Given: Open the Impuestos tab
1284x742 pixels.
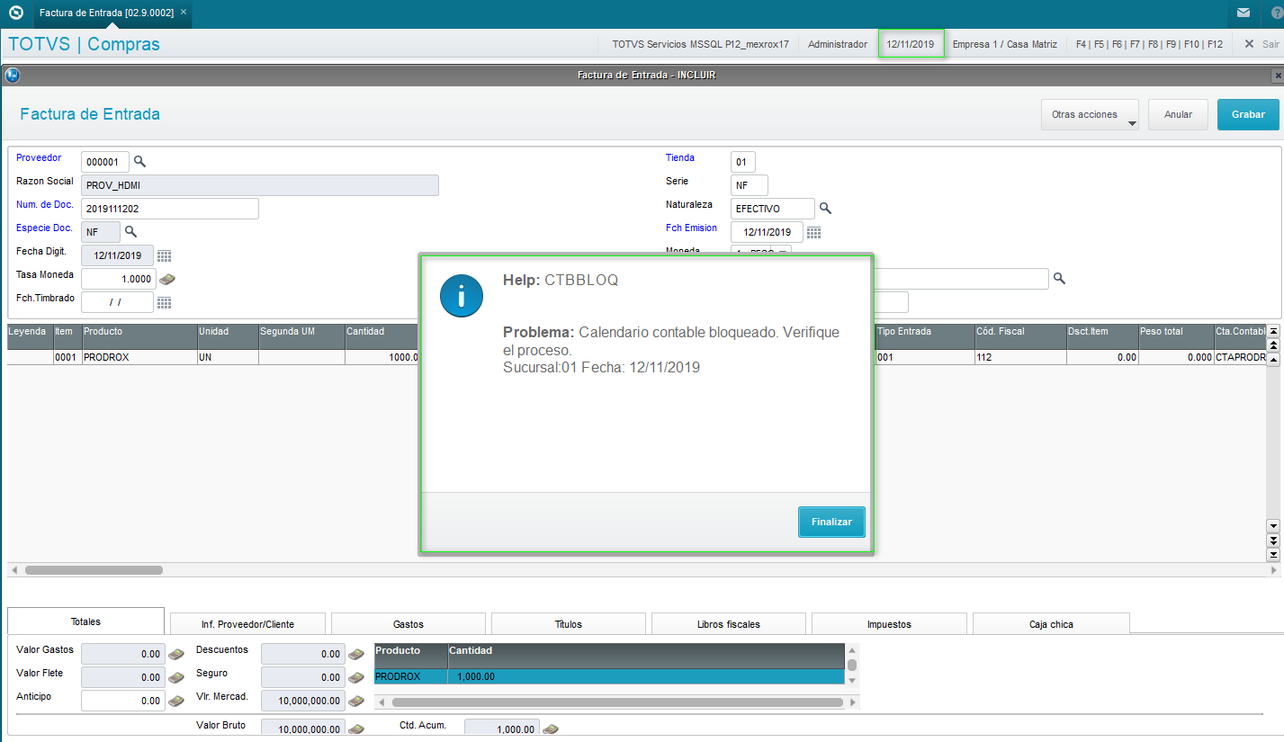Looking at the screenshot, I should coord(889,624).
